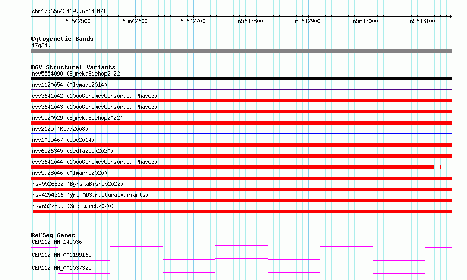Click the 65642900 ruler position label
The height and width of the screenshot is (280, 467).
pos(307,21)
